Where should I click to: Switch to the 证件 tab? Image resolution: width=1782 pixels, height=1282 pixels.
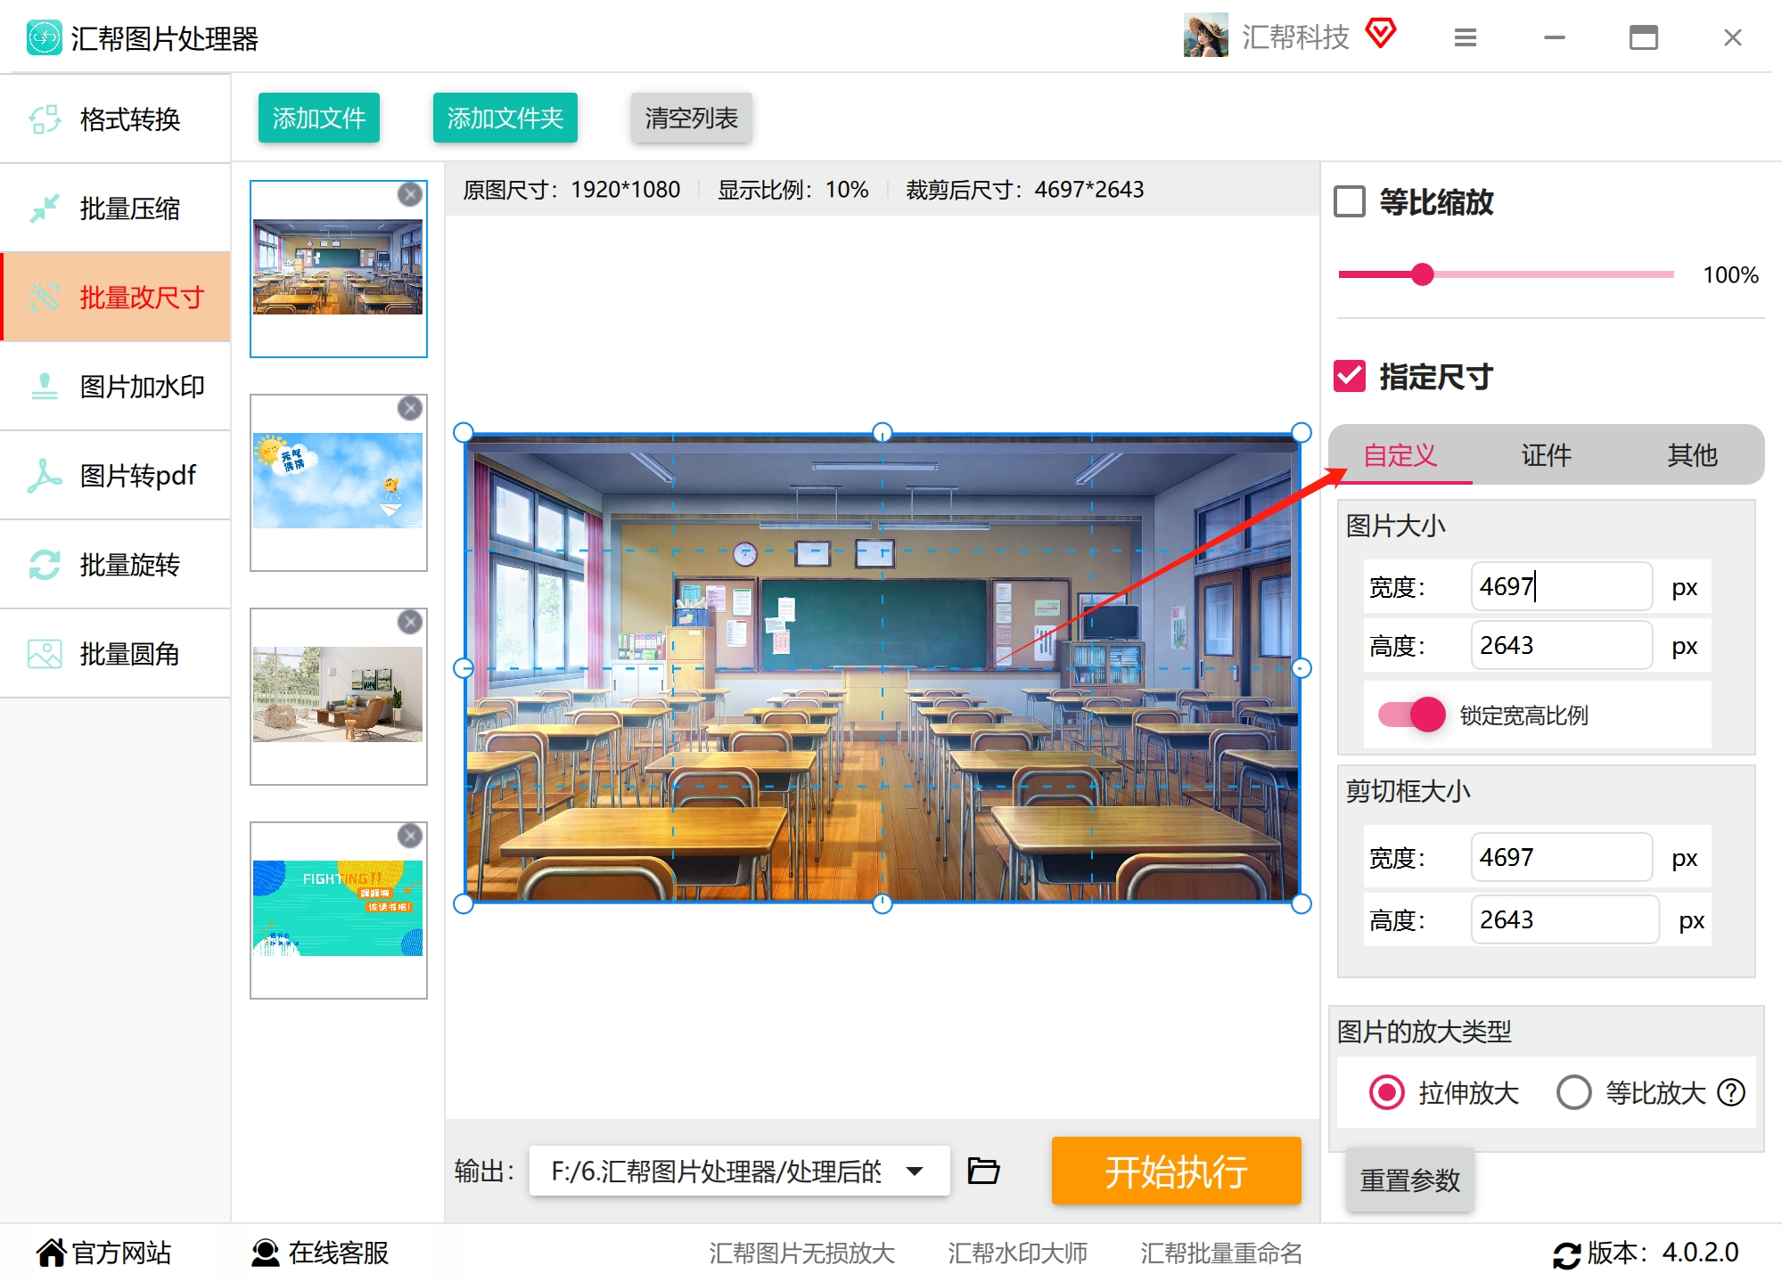[1546, 455]
